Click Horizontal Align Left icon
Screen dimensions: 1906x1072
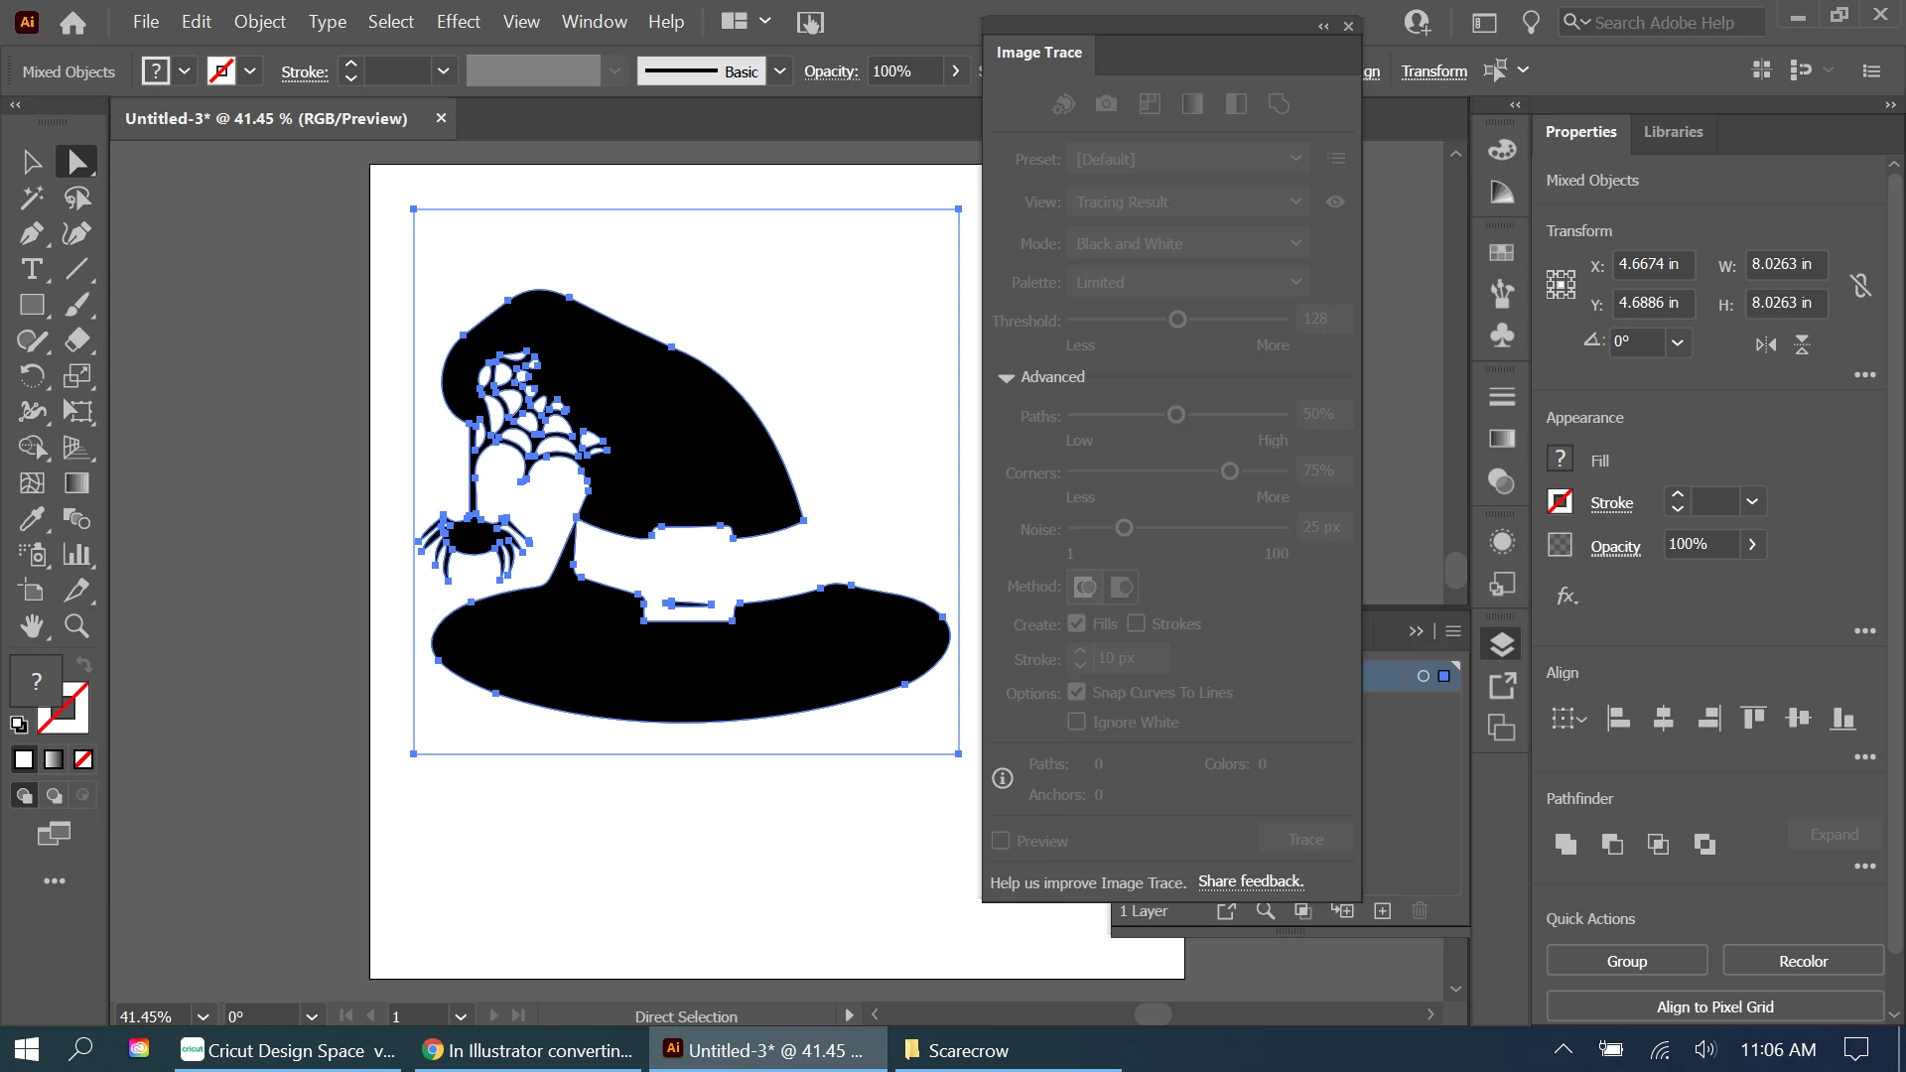1618,718
